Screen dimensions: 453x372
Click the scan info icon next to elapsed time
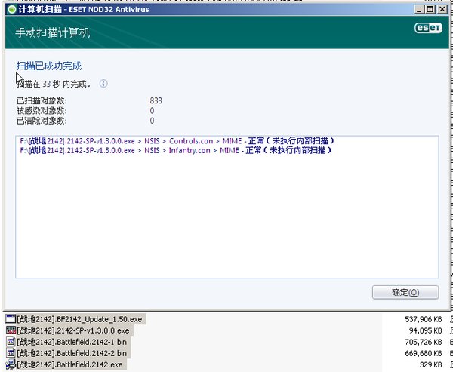coord(103,84)
